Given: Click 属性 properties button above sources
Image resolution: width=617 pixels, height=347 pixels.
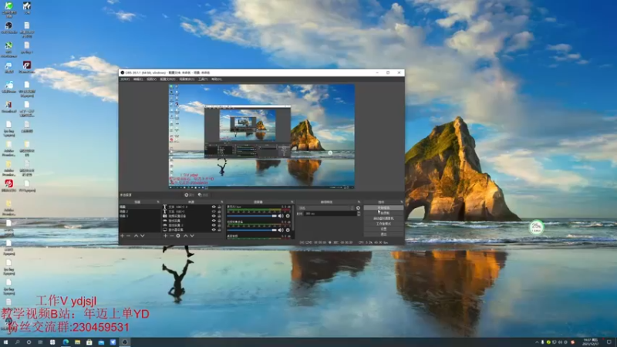Looking at the screenshot, I should [x=190, y=195].
